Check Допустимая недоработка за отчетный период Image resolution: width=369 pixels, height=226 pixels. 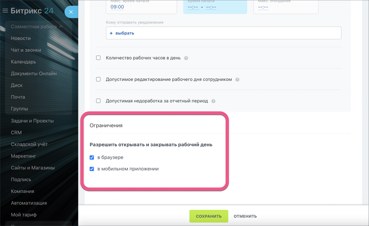tap(98, 101)
